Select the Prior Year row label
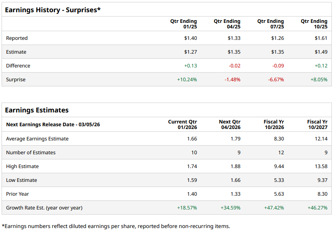 pos(17,194)
